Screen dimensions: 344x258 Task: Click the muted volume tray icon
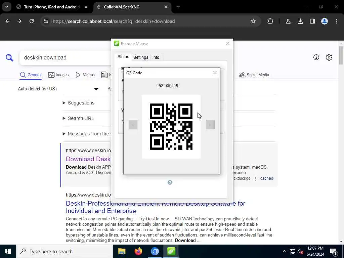[300, 251]
